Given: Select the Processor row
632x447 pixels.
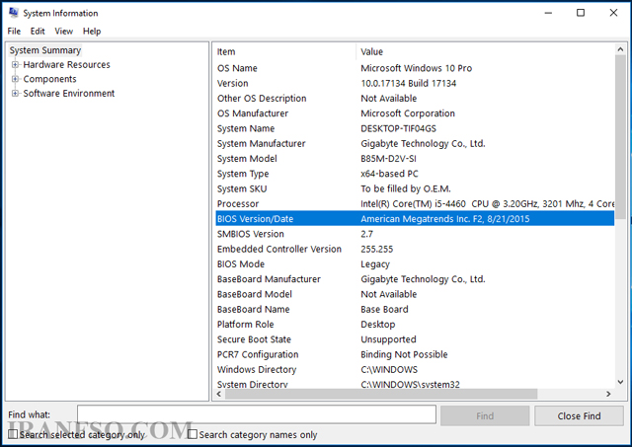Looking at the screenshot, I should click(415, 204).
